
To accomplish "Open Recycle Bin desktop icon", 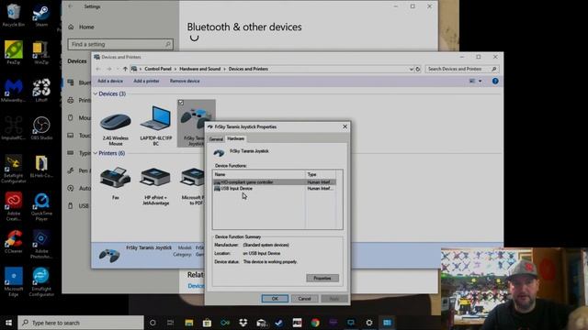I will click(14, 15).
